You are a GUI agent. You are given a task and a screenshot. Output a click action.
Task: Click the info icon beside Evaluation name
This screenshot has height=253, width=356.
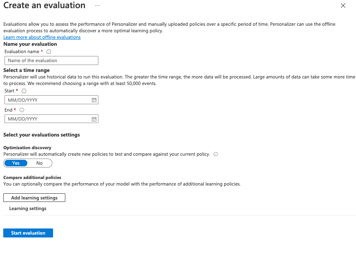49,52
